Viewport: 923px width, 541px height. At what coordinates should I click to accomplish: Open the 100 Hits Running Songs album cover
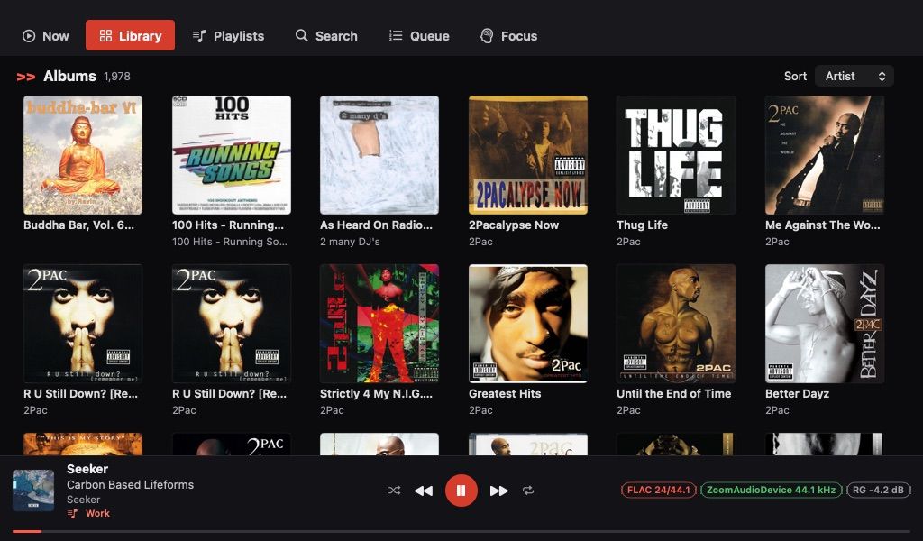232,155
